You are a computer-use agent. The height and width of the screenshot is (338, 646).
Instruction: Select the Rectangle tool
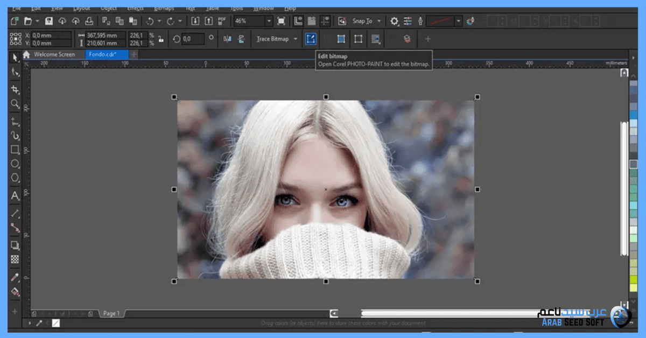point(15,150)
